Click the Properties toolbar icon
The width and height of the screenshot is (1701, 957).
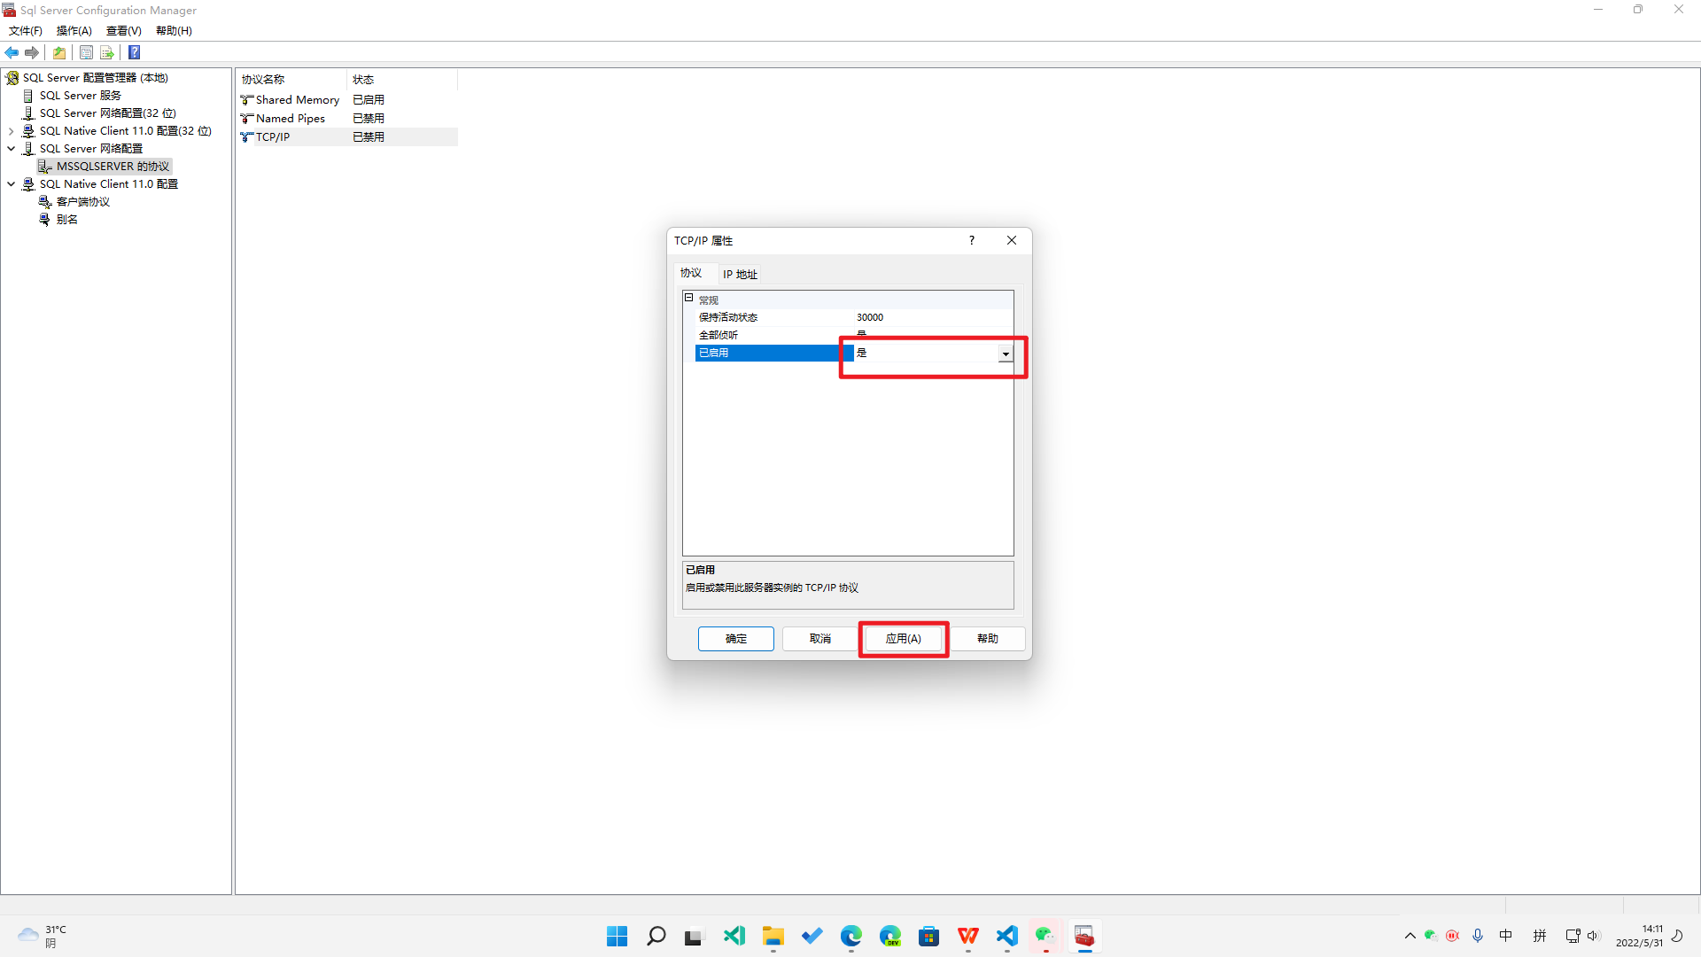[86, 53]
